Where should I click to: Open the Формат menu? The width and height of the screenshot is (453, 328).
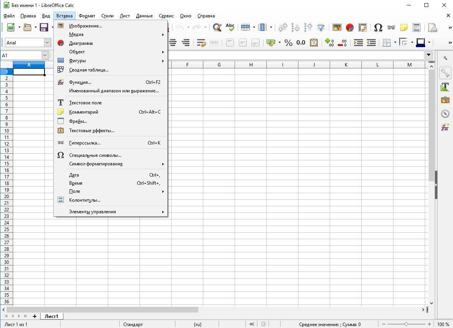pos(87,16)
